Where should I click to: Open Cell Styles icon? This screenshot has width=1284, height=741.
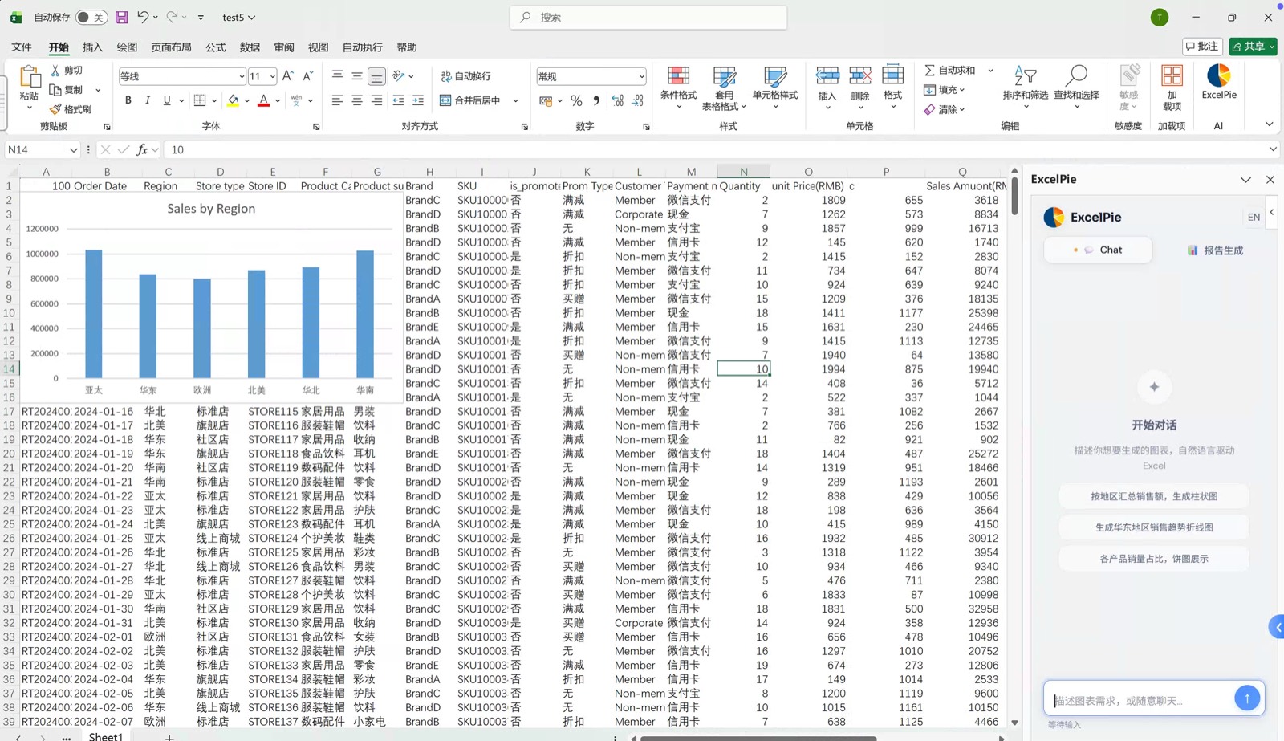tap(775, 76)
